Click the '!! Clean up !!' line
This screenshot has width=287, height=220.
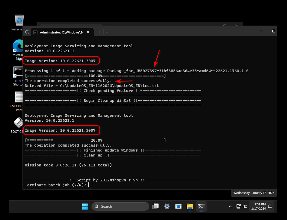[113, 155]
